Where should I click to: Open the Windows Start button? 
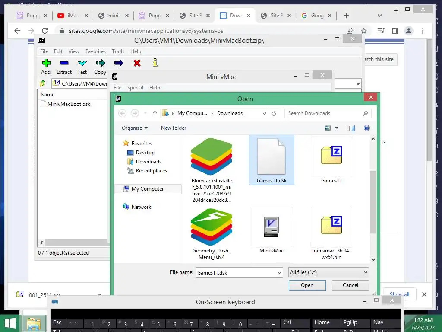(x=10, y=323)
